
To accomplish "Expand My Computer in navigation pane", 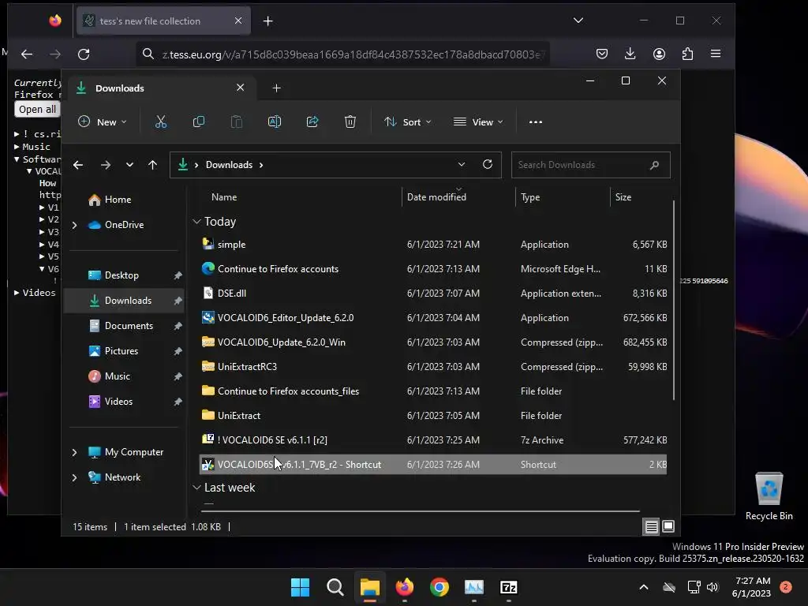I will tap(74, 452).
